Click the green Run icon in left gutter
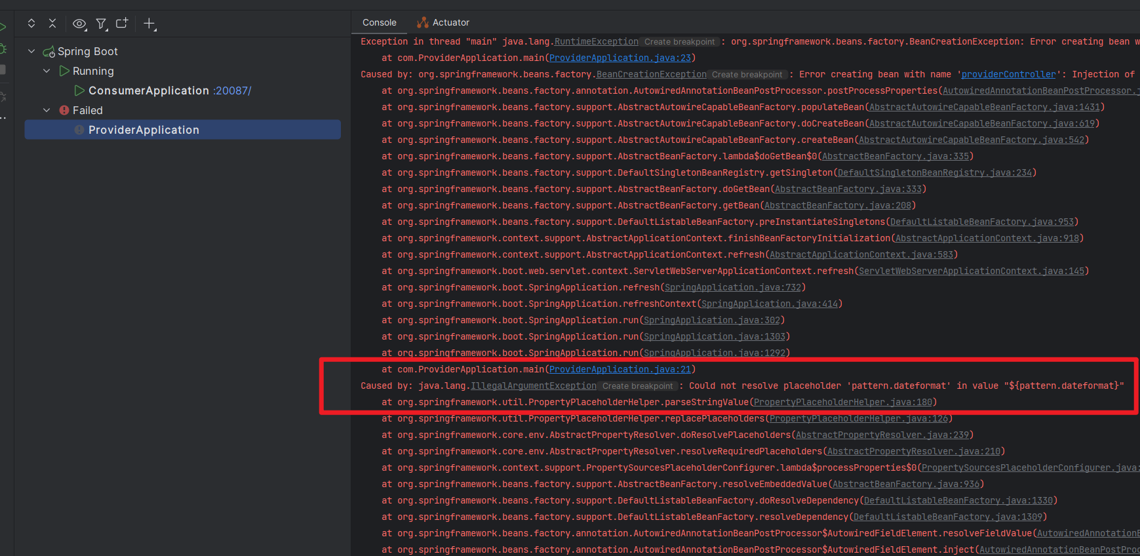Image resolution: width=1140 pixels, height=556 pixels. 3,28
